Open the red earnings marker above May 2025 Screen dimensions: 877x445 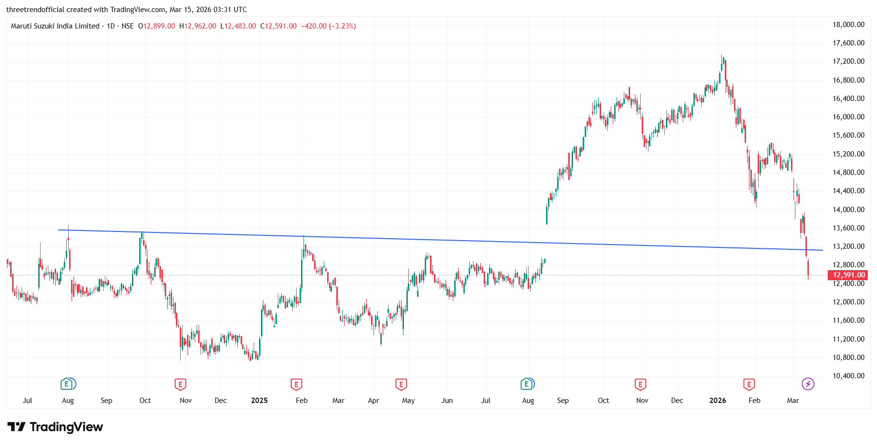coord(401,385)
